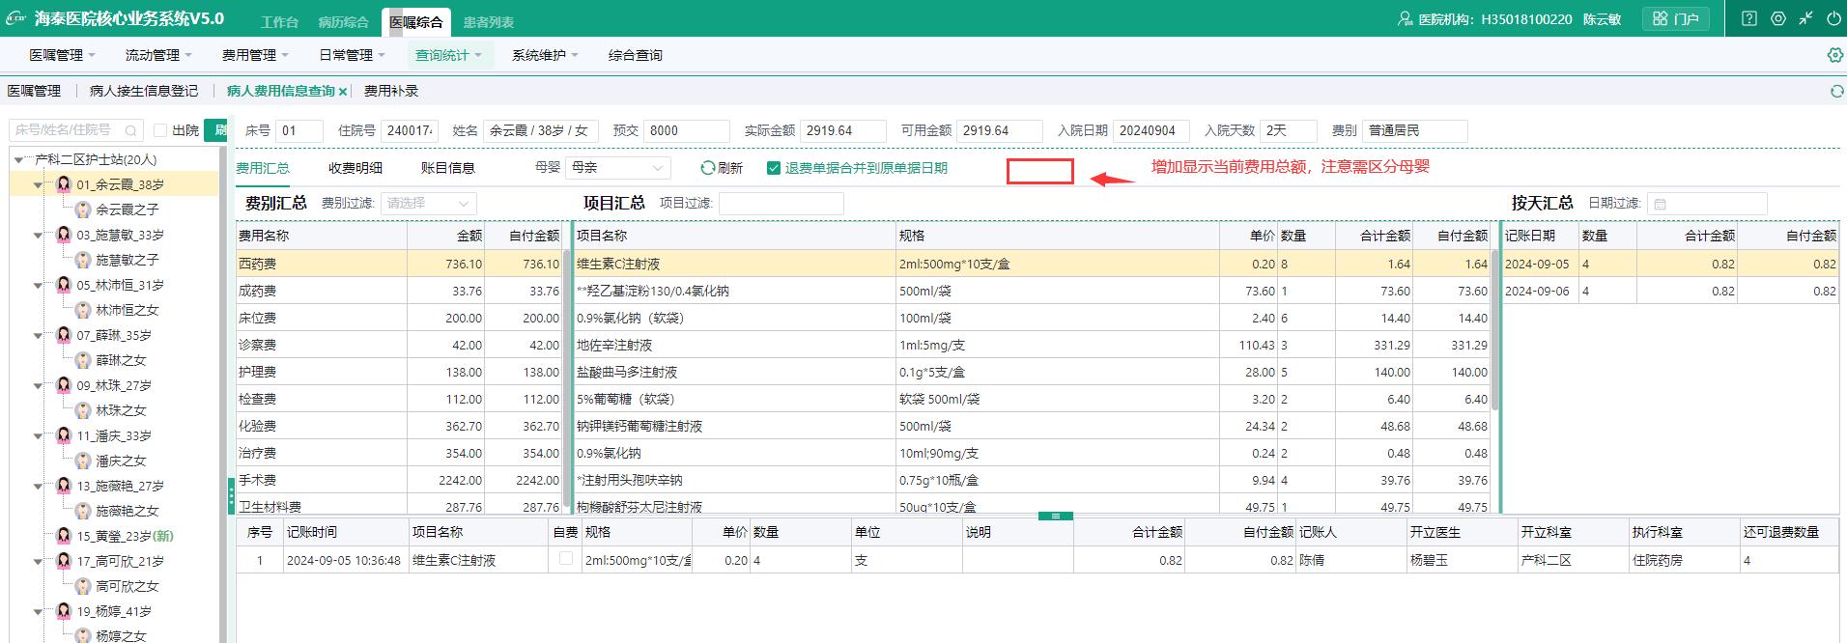
Task: Click the exit fullscreen arrows icon
Action: (1805, 18)
